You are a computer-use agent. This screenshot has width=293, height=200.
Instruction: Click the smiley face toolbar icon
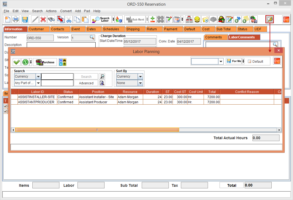[x=197, y=19]
